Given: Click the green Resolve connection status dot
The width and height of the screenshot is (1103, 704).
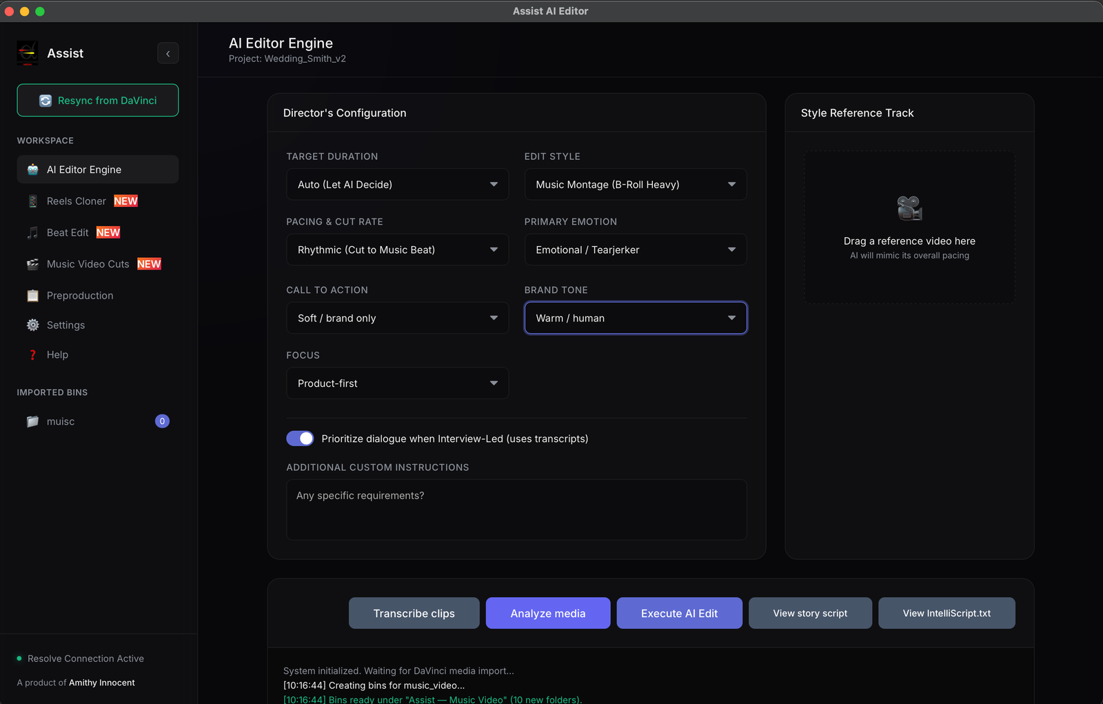Looking at the screenshot, I should tap(19, 658).
